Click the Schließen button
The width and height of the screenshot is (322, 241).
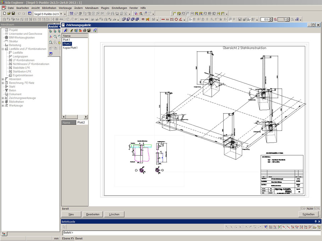tap(308, 214)
